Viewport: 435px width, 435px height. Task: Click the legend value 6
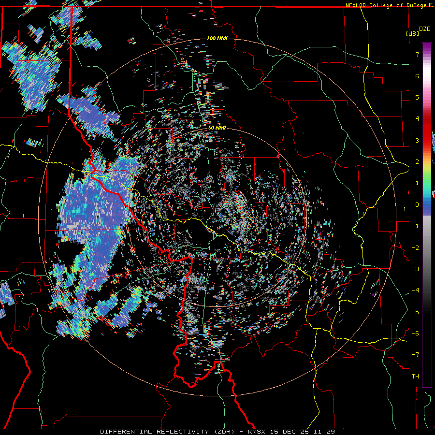417,76
